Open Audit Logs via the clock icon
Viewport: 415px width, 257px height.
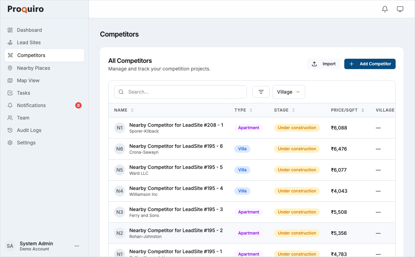10,130
